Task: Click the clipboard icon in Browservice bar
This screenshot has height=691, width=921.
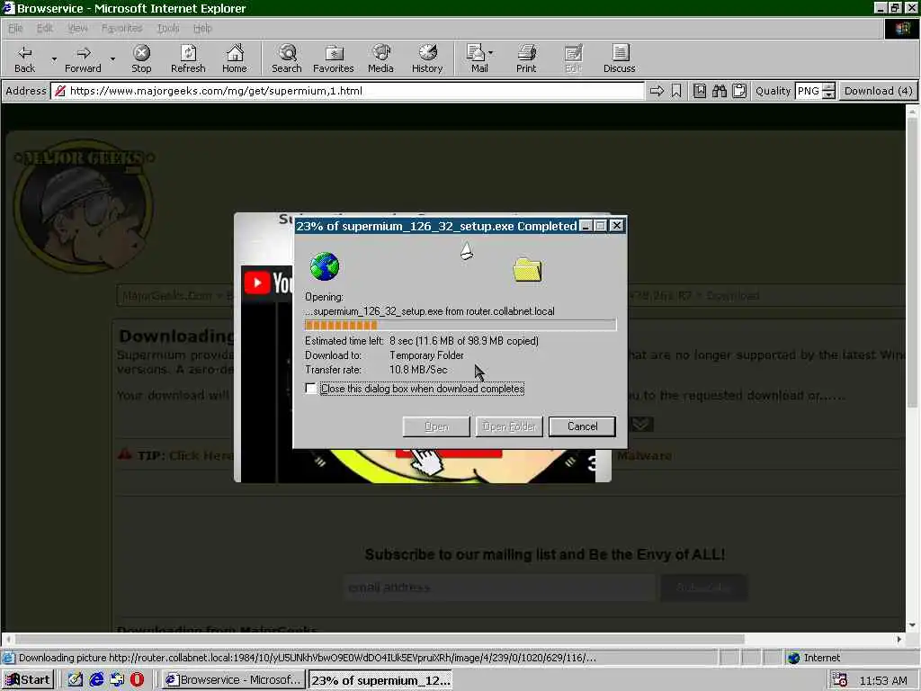Action: pyautogui.click(x=739, y=91)
